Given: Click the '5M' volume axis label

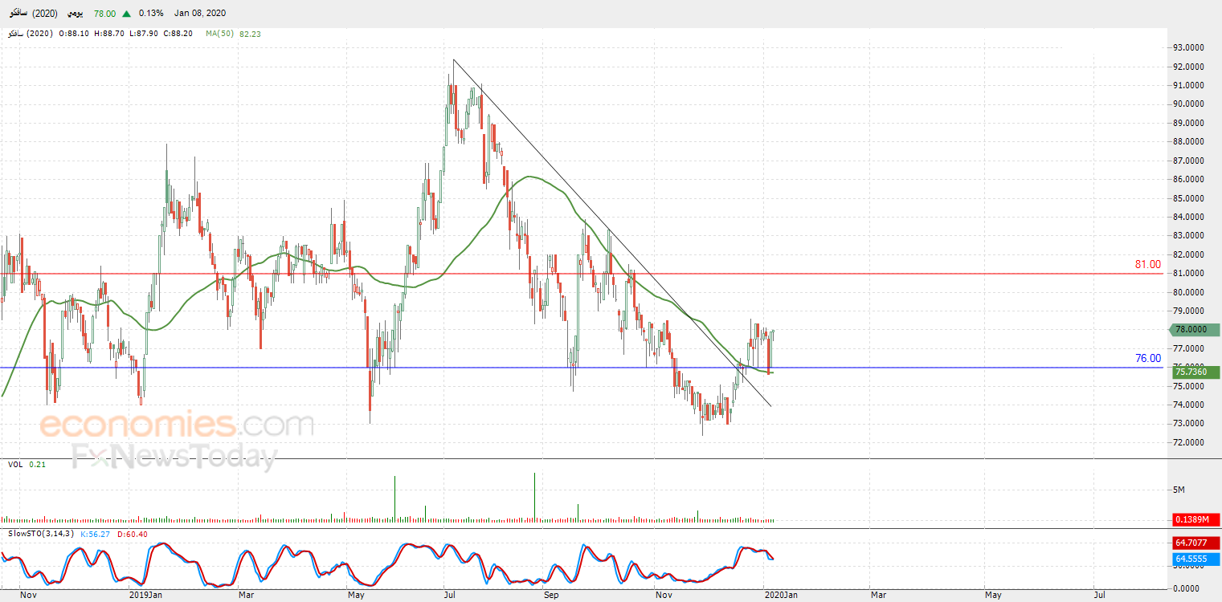Looking at the screenshot, I should [1179, 490].
